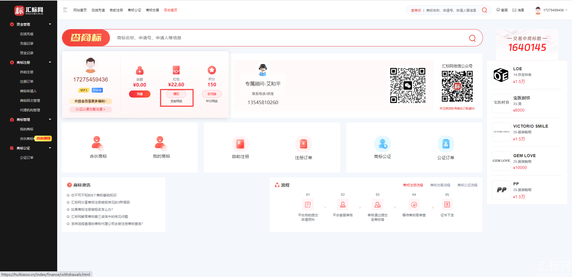Click the big search bar magnifier icon
The height and width of the screenshot is (277, 572).
[x=472, y=38]
